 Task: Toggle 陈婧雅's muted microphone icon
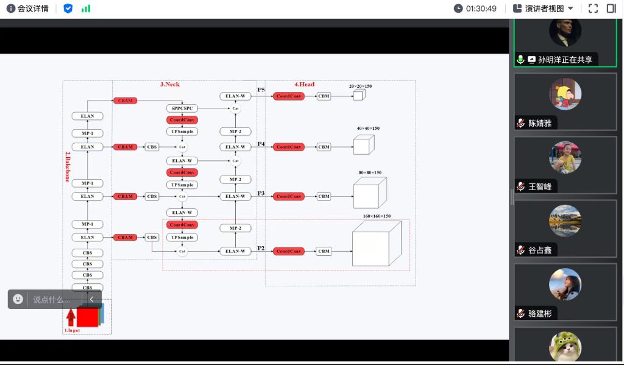(520, 123)
